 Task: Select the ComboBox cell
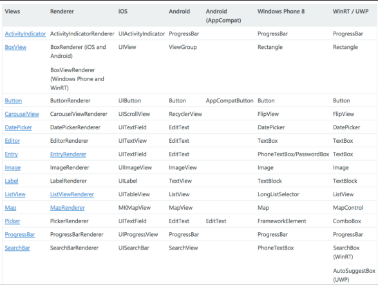(x=347, y=221)
